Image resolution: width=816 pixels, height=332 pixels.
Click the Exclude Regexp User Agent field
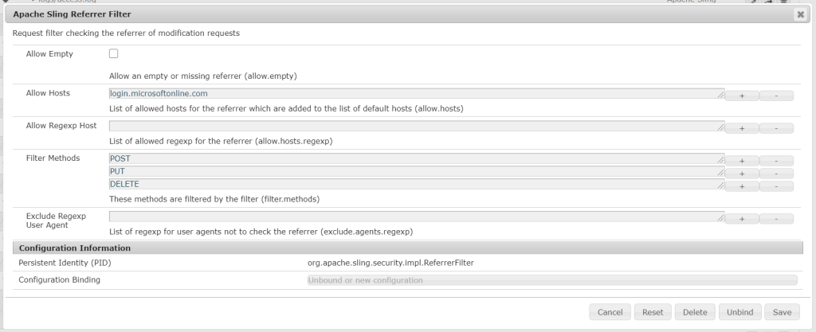tap(414, 217)
